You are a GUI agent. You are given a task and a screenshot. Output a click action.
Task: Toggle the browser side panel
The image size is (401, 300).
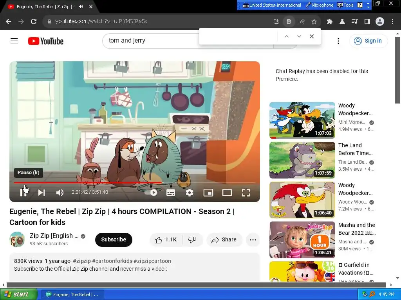point(367,22)
